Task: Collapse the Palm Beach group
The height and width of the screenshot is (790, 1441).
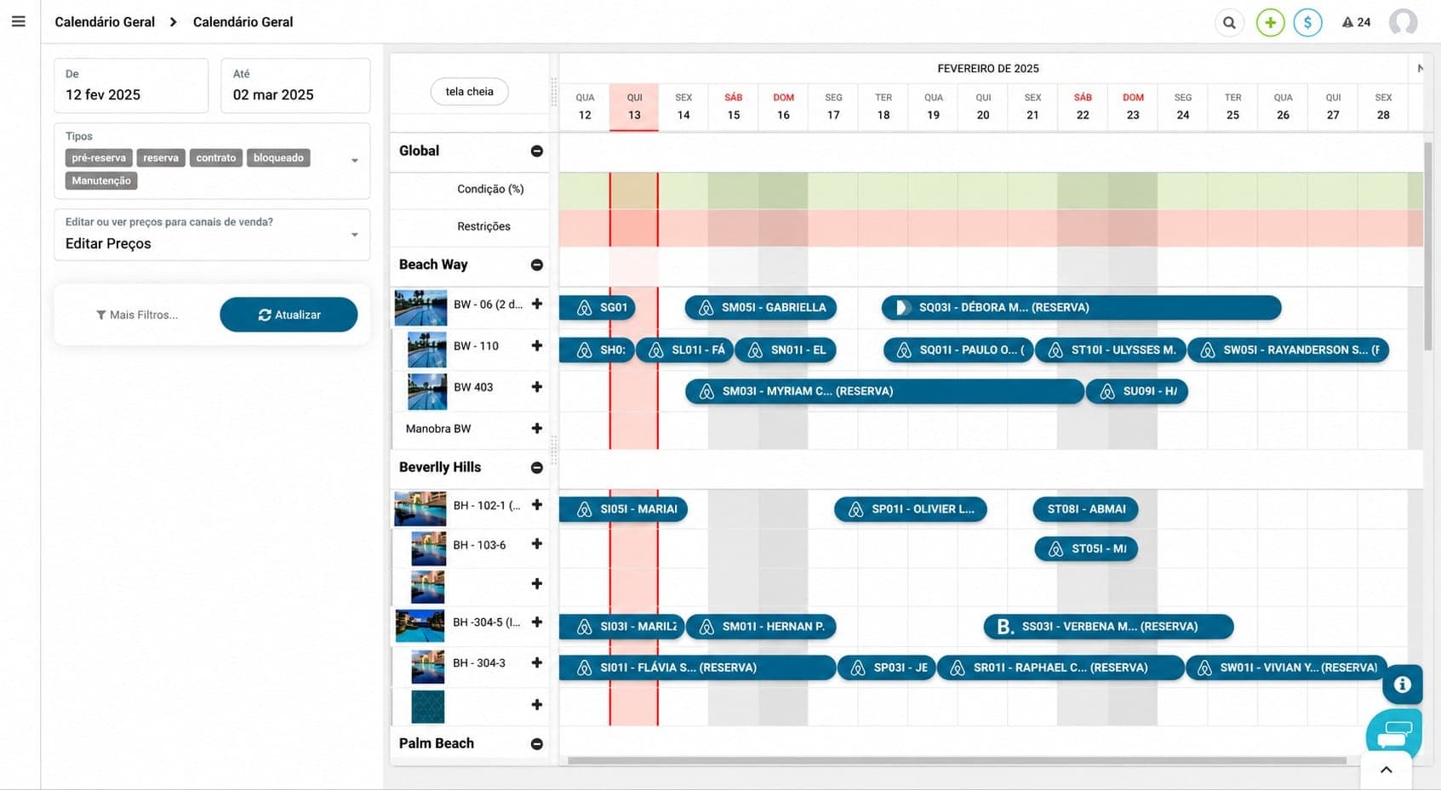Action: coord(537,743)
